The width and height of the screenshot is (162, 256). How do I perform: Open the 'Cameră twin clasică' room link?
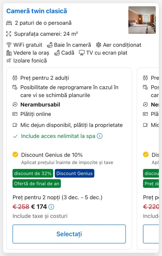[x=37, y=11]
